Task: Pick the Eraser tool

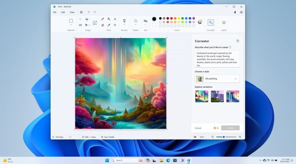Action: click(103, 25)
